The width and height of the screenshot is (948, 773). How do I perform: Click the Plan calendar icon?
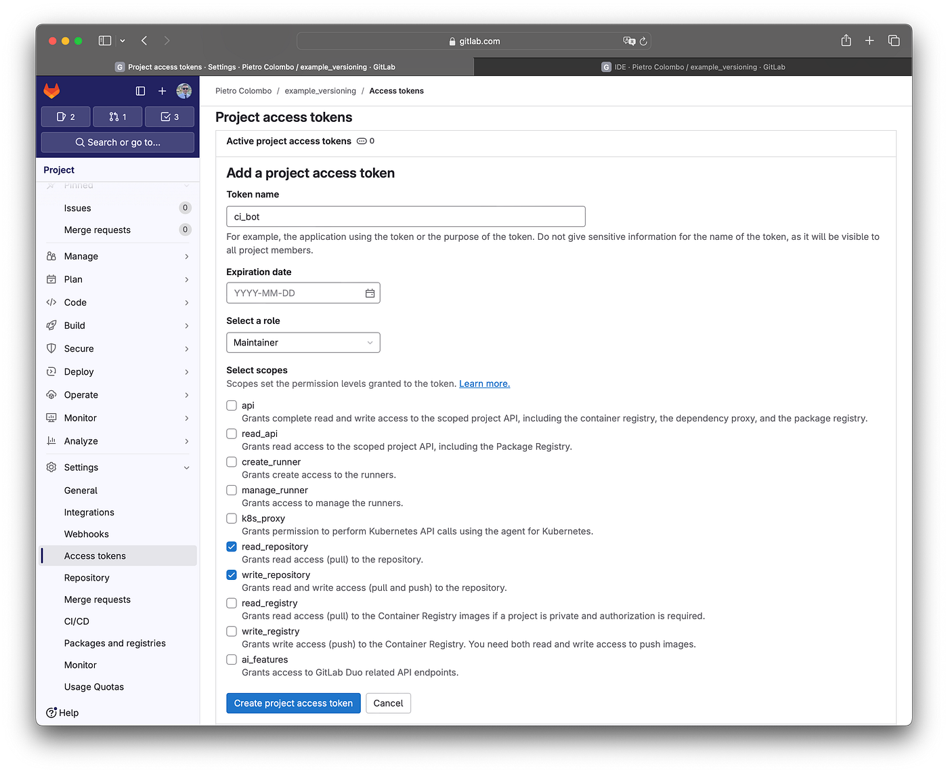51,279
